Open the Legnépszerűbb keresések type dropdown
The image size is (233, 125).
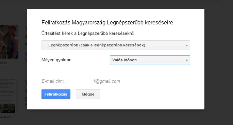click(116, 45)
